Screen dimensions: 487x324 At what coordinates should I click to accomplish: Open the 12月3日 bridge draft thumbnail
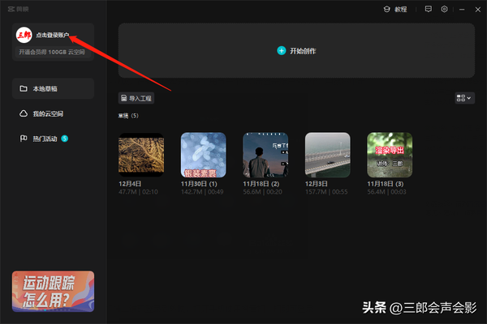328,155
